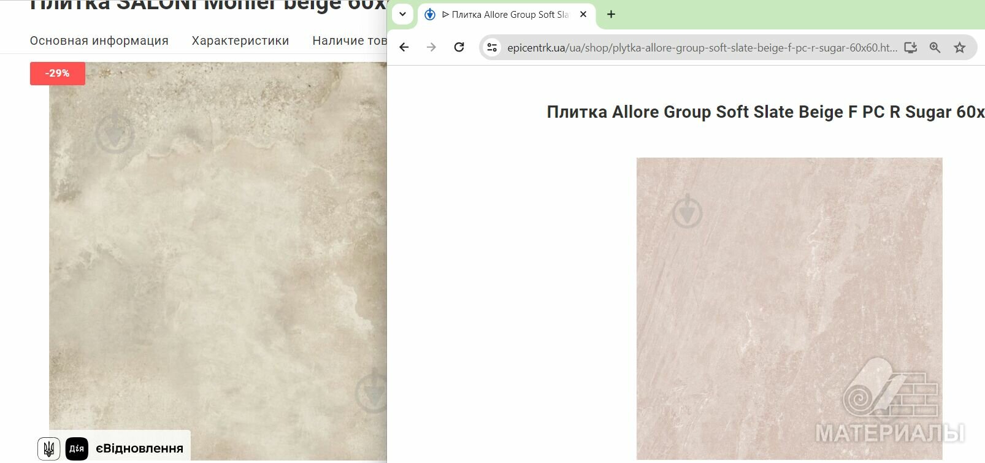Go forward in the Chrome browser
This screenshot has width=985, height=463.
431,47
